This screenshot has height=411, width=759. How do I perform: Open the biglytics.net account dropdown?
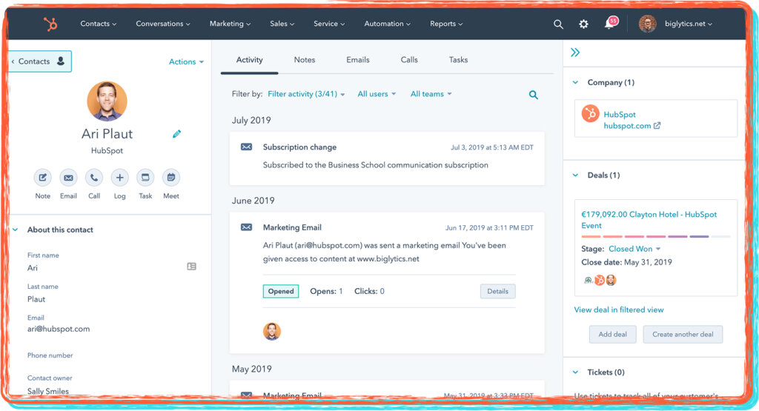(x=689, y=24)
